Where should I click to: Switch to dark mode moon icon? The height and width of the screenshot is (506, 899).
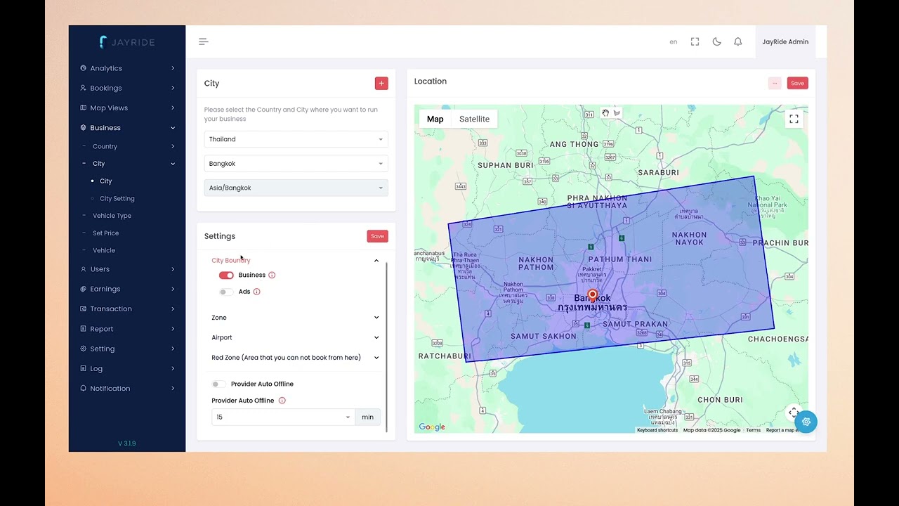pyautogui.click(x=716, y=41)
